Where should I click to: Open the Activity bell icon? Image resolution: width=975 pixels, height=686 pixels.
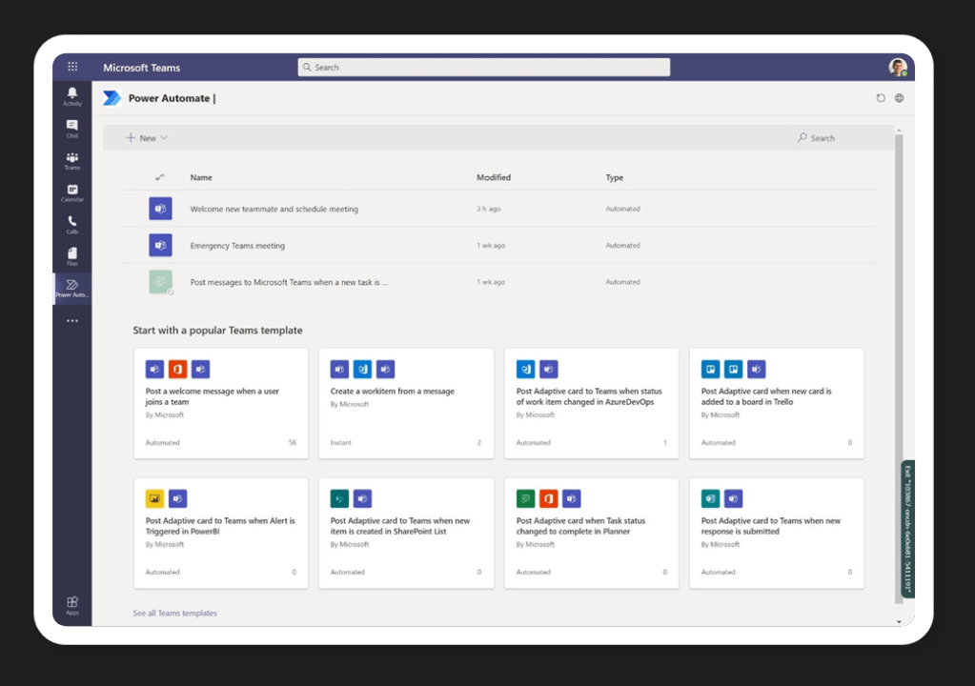tap(72, 95)
